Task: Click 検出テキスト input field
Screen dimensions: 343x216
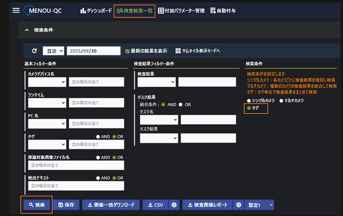Action: [76, 186]
